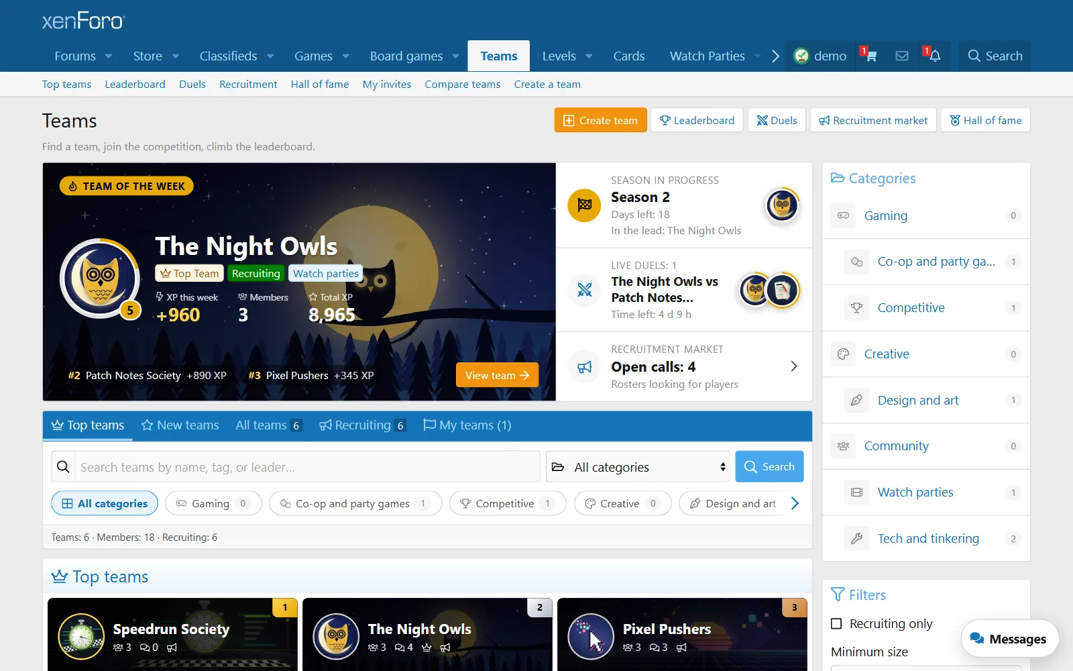Click the Competitive category trophy icon
This screenshot has width=1073, height=671.
(x=857, y=308)
